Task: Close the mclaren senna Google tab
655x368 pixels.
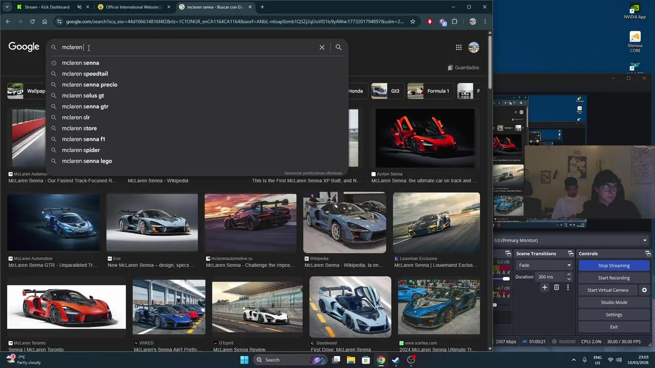Action: [250, 7]
